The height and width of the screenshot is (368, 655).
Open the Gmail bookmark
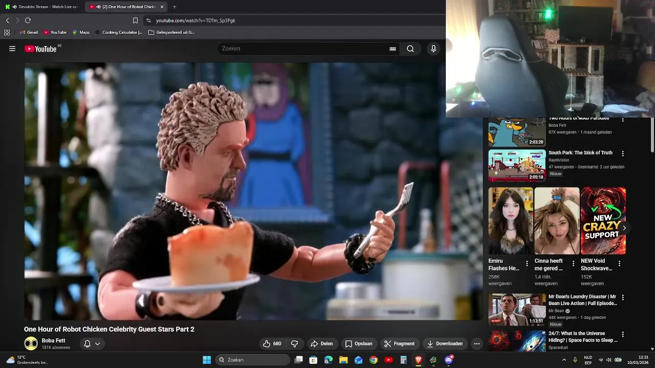point(29,32)
